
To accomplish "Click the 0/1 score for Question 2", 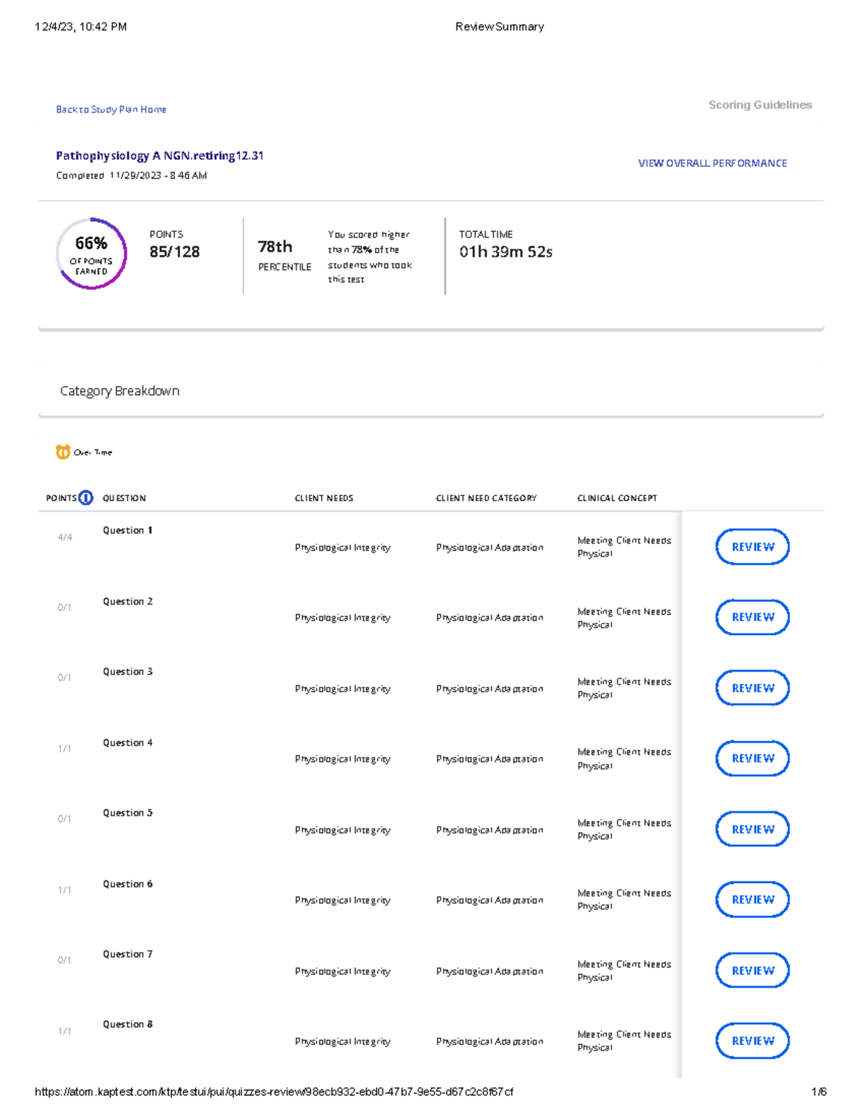I will point(65,608).
